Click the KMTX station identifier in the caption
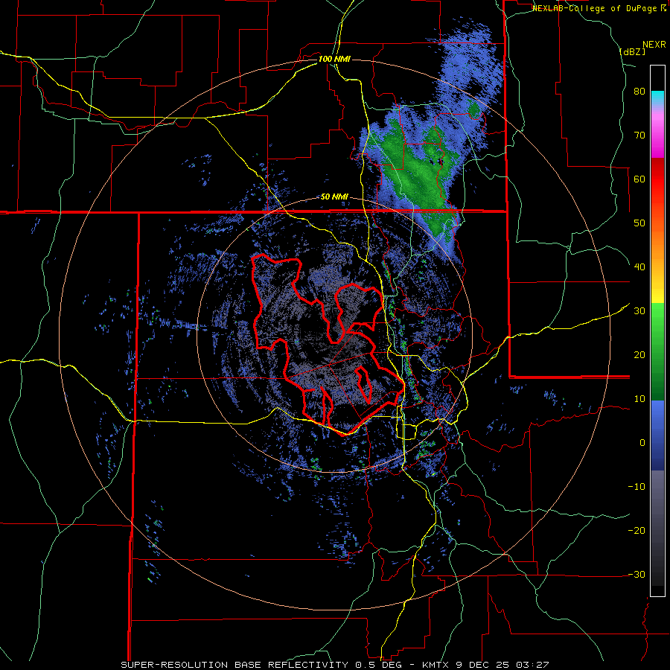670x670 pixels. 436,665
